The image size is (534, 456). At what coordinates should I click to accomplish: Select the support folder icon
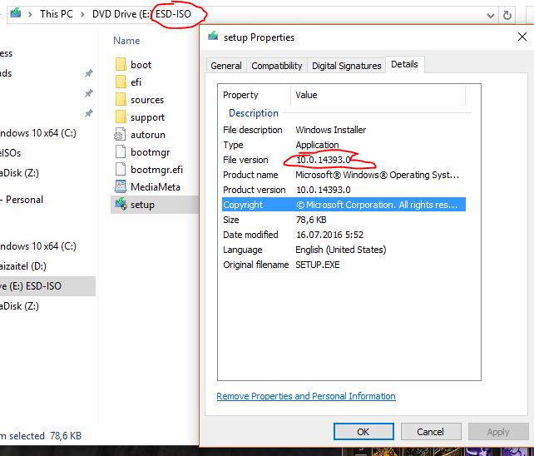(120, 117)
